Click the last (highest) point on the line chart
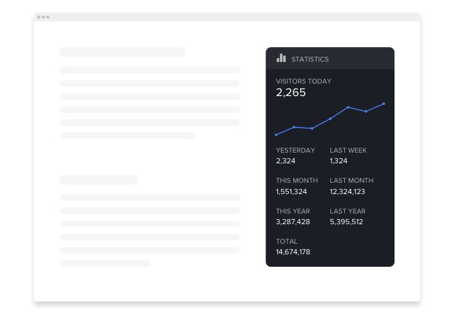Image resolution: width=453 pixels, height=314 pixels. click(x=384, y=104)
